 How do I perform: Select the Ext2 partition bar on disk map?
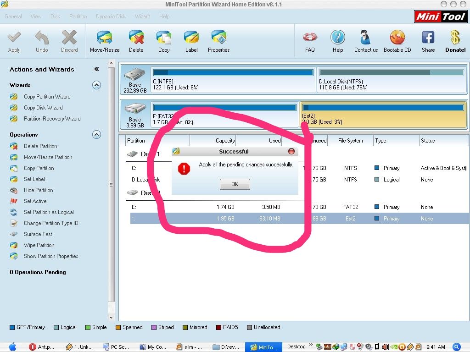pos(383,115)
